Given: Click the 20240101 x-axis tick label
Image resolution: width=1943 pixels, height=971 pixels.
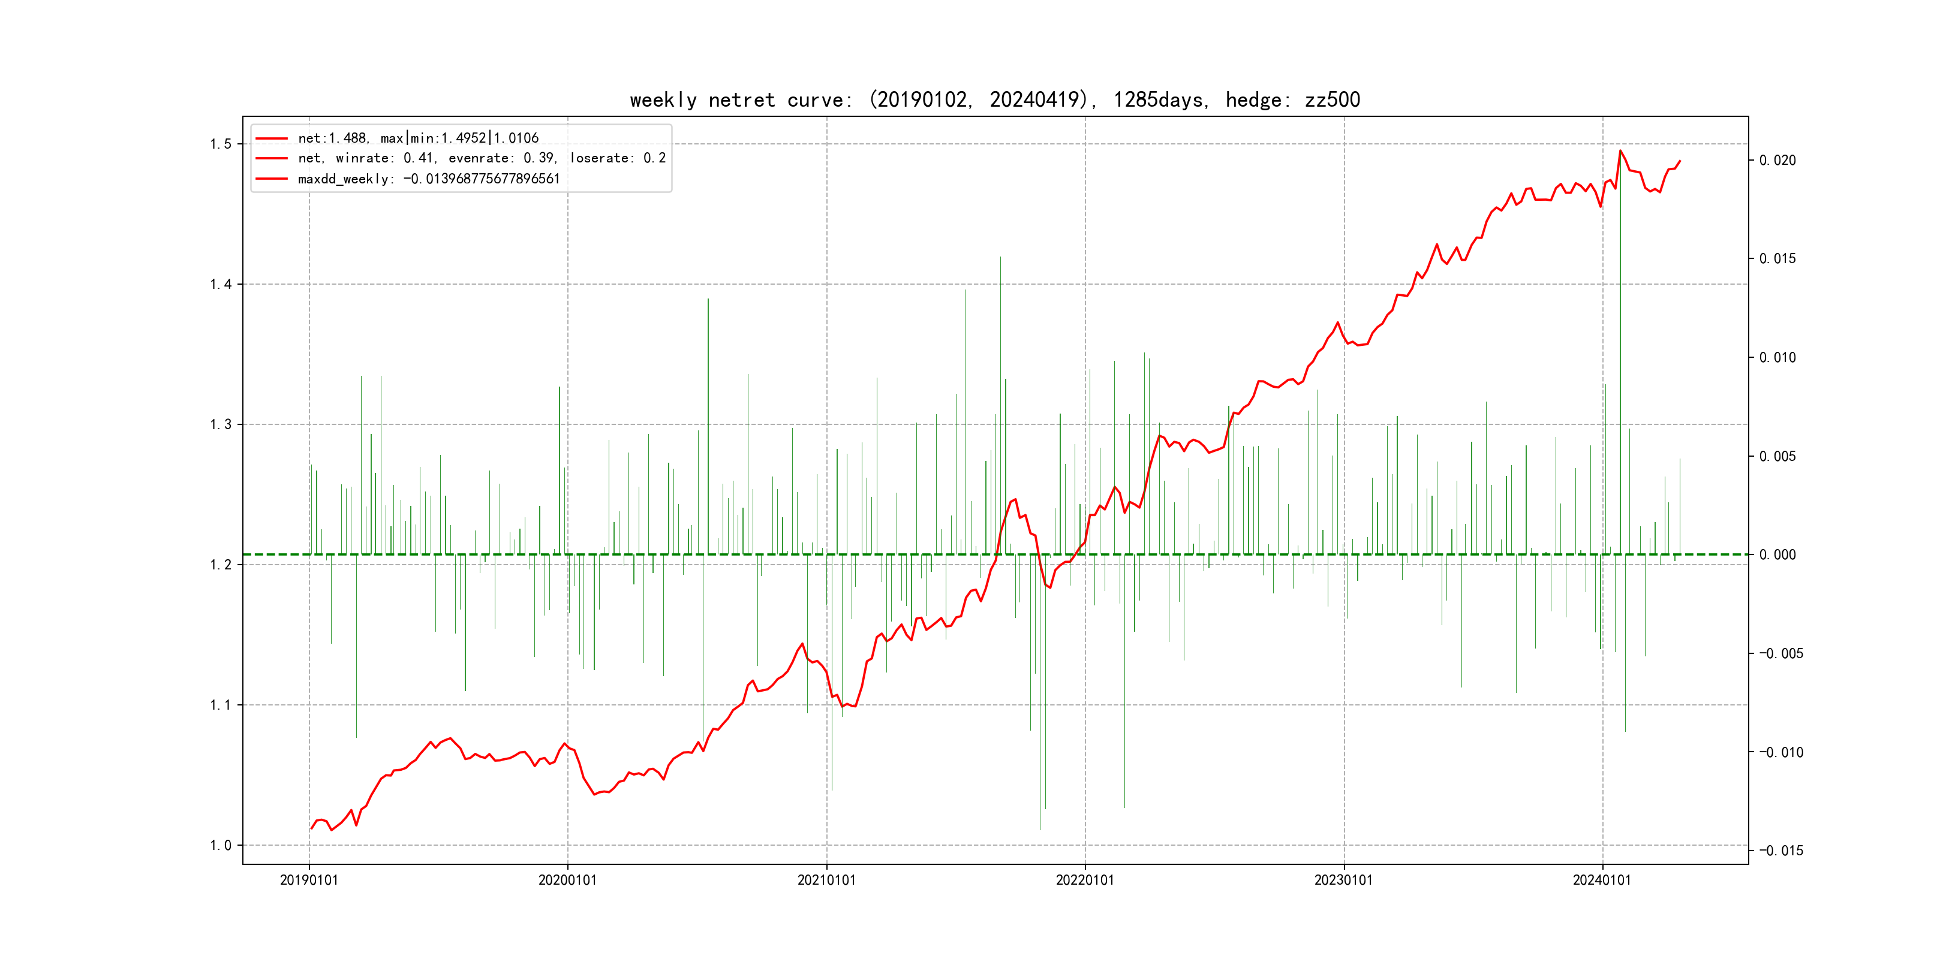Looking at the screenshot, I should [x=1601, y=880].
